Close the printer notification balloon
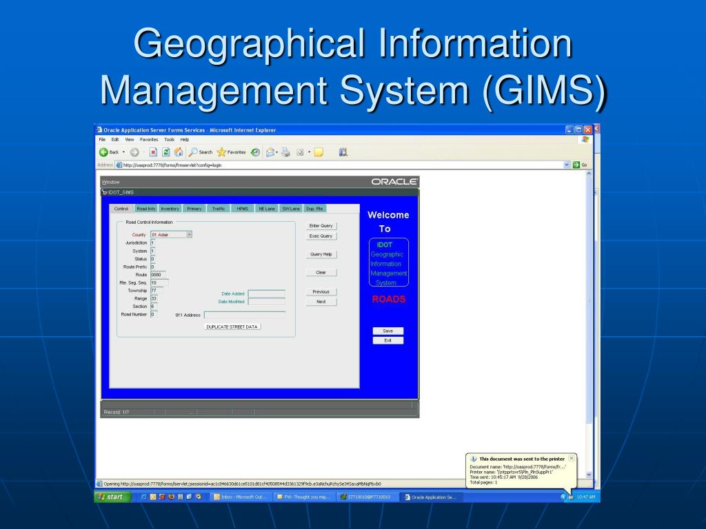The height and width of the screenshot is (529, 706). pyautogui.click(x=572, y=458)
